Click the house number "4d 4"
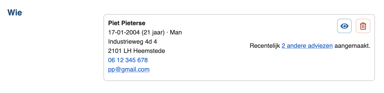Viewport: 384px width, 93px height. pos(151,42)
